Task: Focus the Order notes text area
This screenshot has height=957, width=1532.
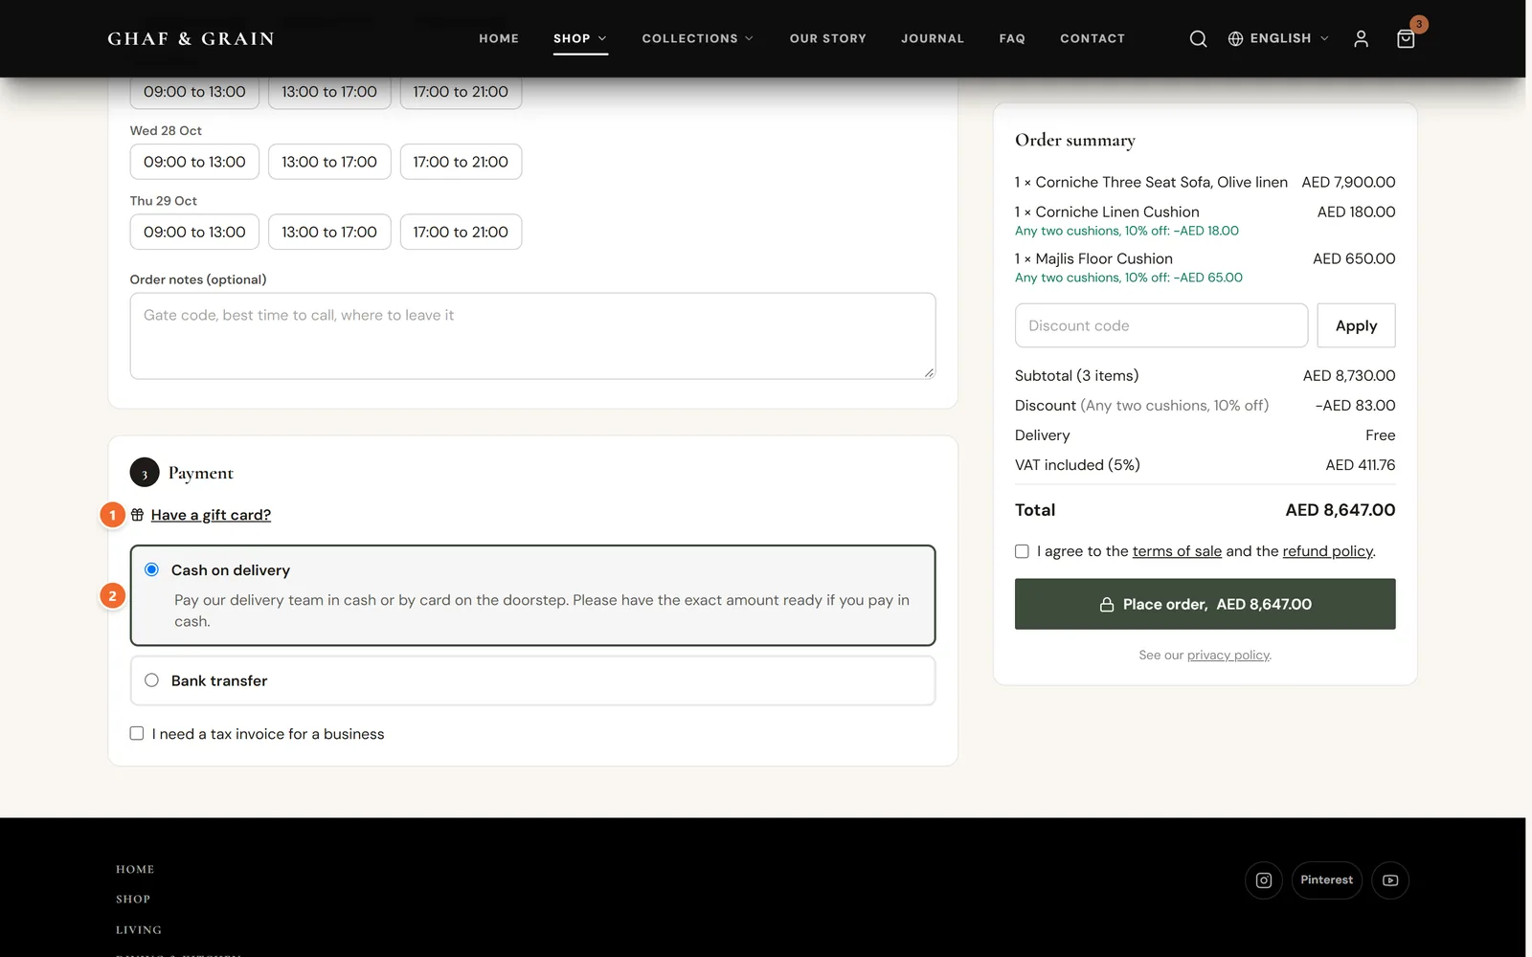Action: pos(532,336)
